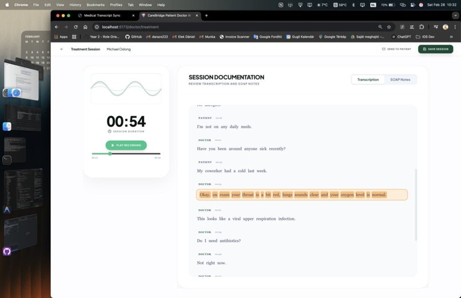Go back using the Chrome back arrow
The width and height of the screenshot is (461, 298).
click(57, 27)
